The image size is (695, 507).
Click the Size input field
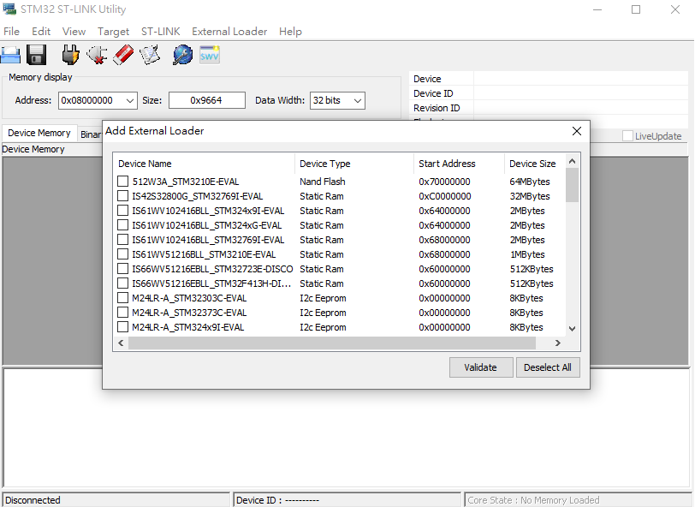tap(206, 100)
